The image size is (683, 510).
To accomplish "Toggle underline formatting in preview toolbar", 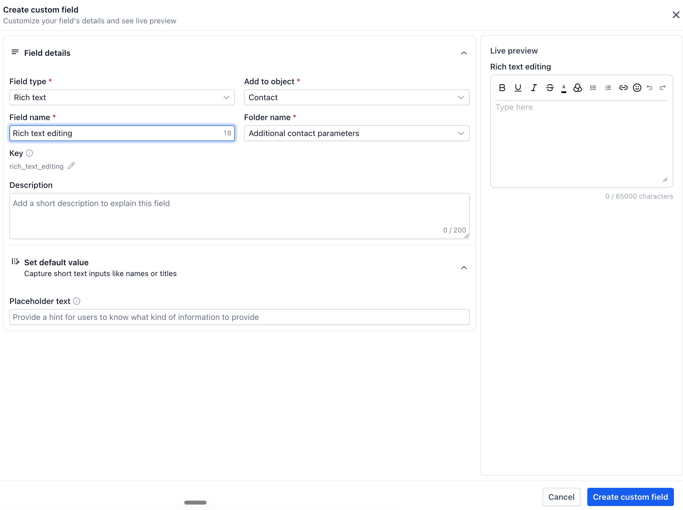I will pos(518,88).
